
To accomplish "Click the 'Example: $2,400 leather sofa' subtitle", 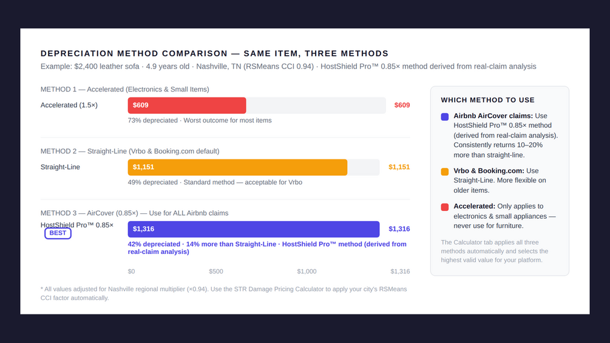I will 288,67.
